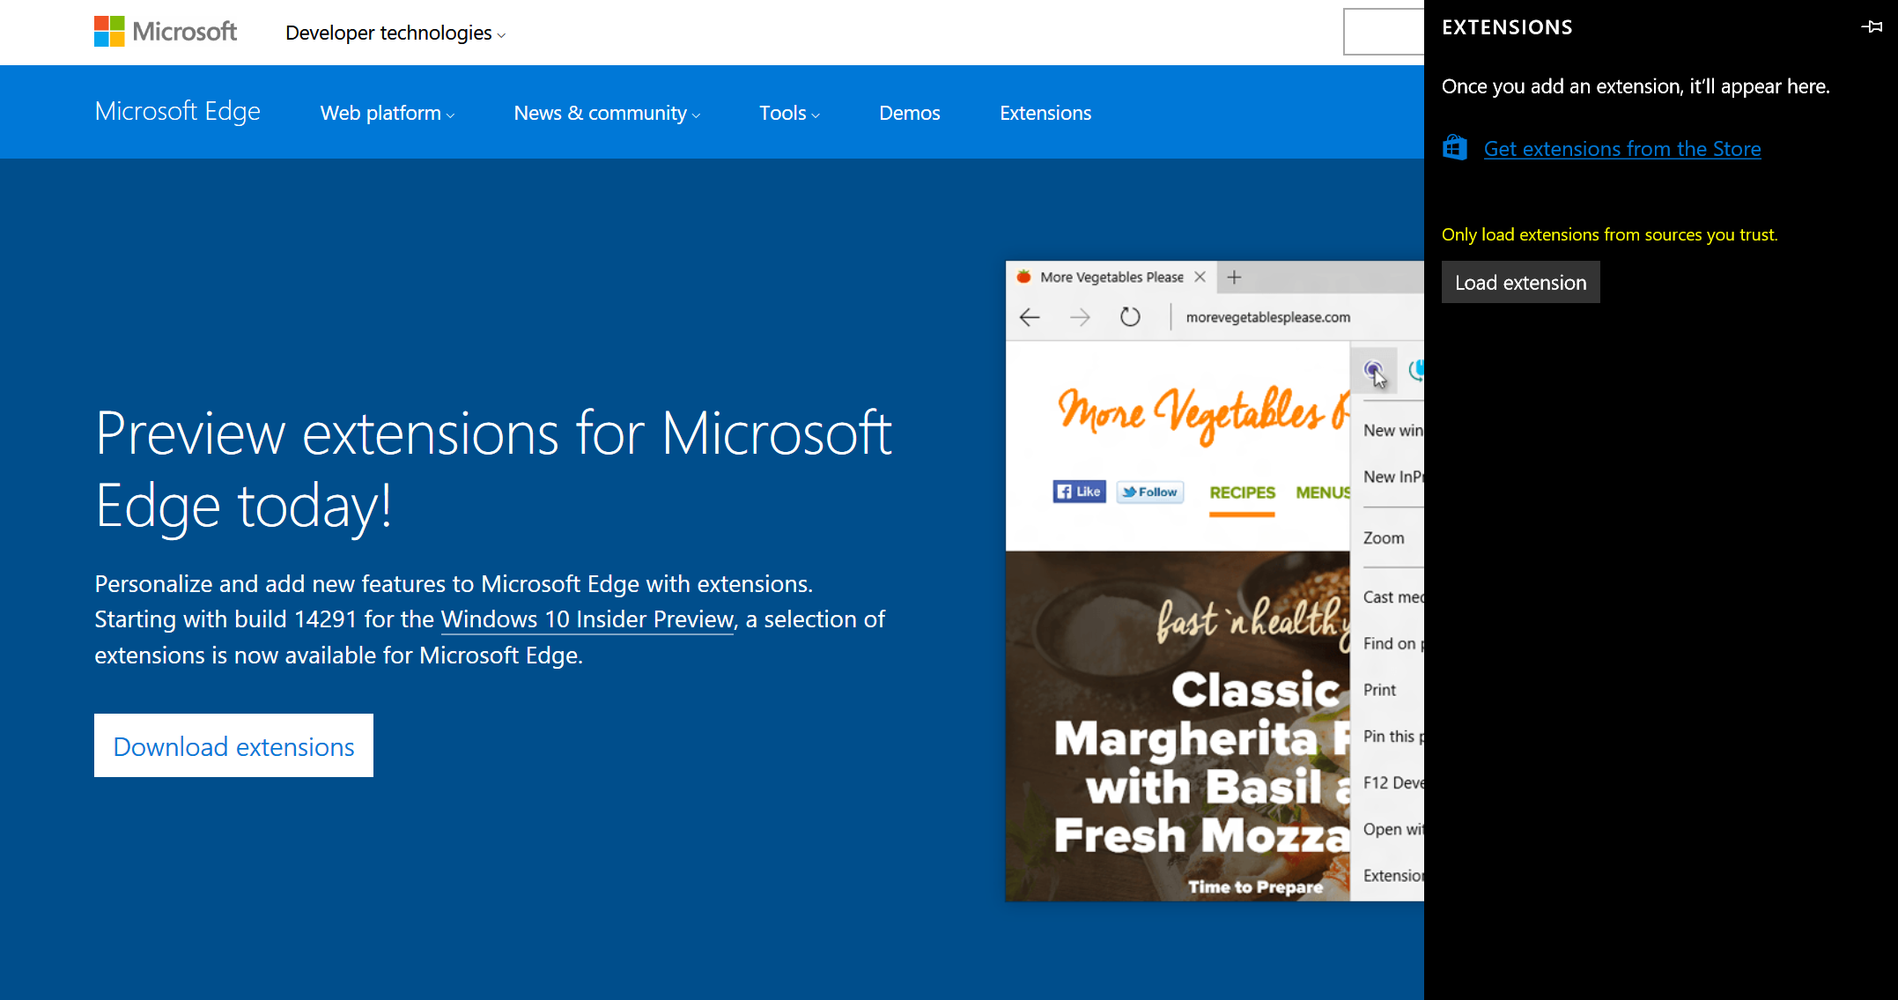
Task: Expand the Tools dropdown menu
Action: tap(791, 113)
